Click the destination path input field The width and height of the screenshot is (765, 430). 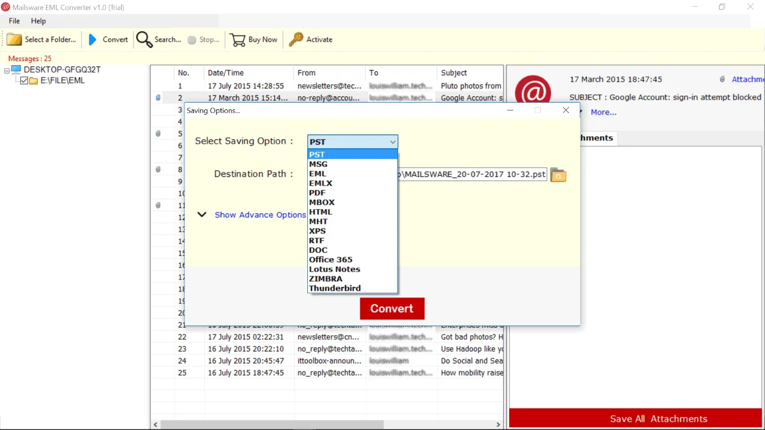(472, 174)
